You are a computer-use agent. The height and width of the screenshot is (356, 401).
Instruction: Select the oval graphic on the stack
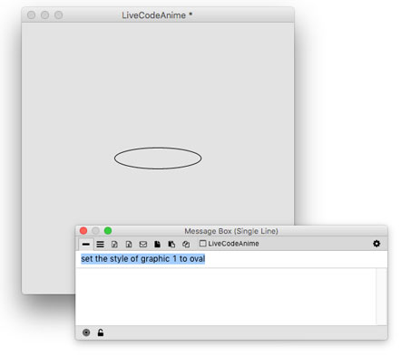pos(158,158)
